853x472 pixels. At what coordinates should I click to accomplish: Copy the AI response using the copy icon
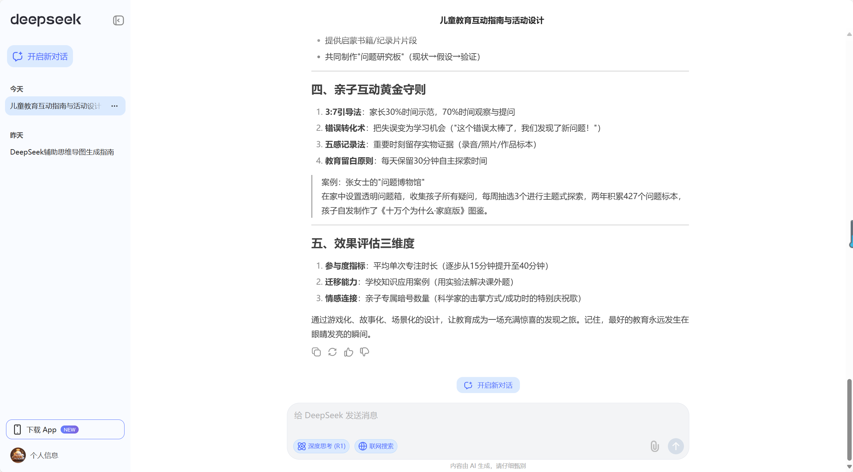316,352
